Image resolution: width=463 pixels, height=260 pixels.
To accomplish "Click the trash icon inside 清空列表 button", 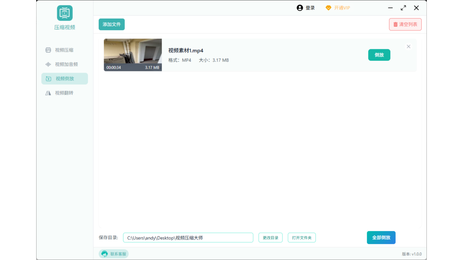I will click(x=395, y=24).
